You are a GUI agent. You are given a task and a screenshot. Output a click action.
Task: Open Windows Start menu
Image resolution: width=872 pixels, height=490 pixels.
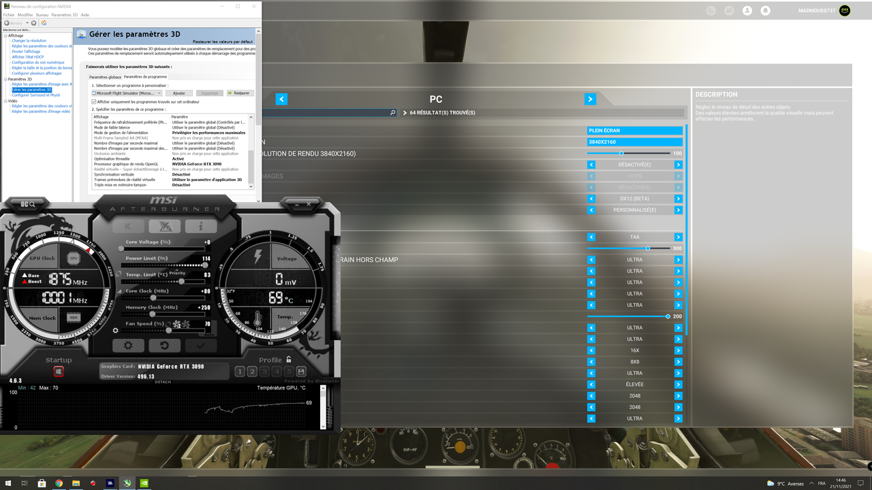pos(7,483)
